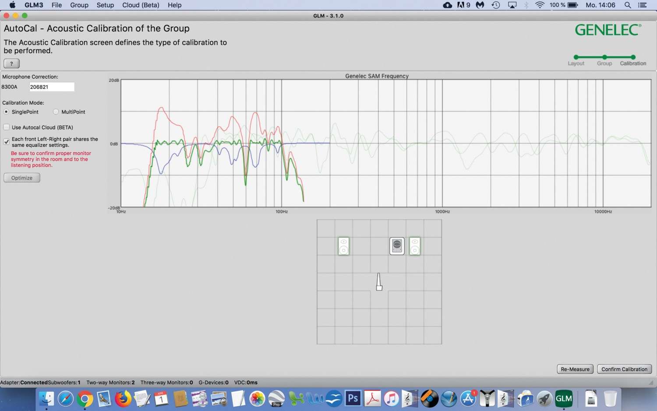Open Wi-Fi status menu
This screenshot has height=411, width=657.
point(540,5)
